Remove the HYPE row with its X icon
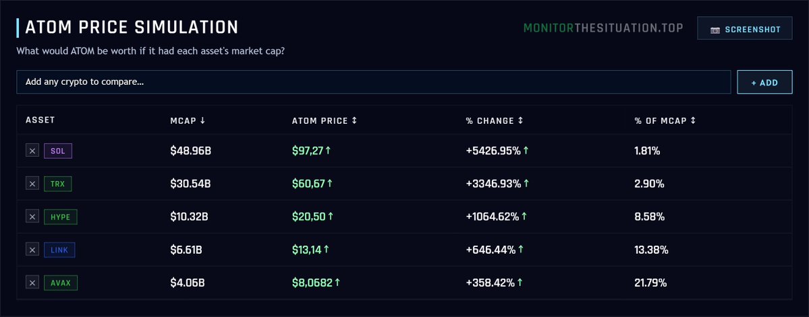 [x=32, y=217]
